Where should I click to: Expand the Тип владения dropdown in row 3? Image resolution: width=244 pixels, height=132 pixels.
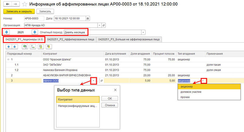tap(203, 81)
